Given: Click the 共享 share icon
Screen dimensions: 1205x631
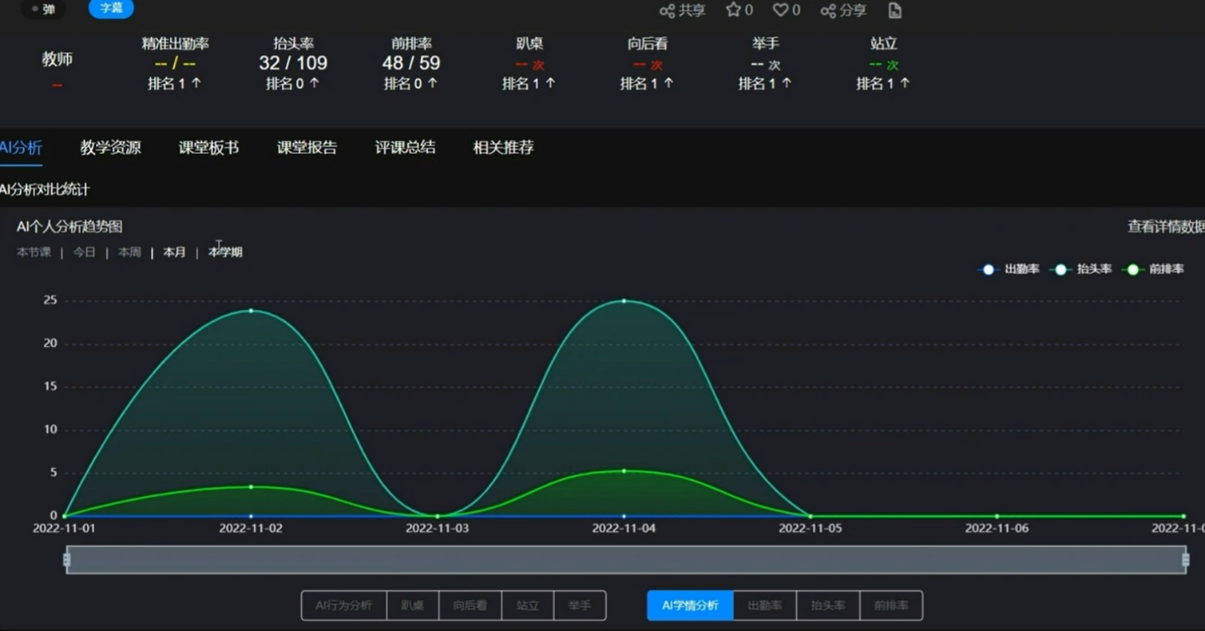Looking at the screenshot, I should (668, 10).
